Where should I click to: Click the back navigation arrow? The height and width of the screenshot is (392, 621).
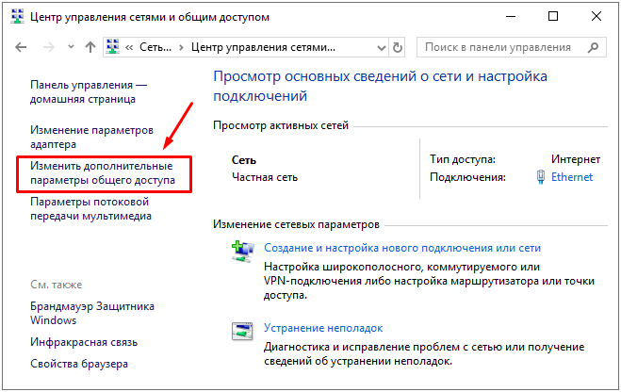pyautogui.click(x=21, y=47)
